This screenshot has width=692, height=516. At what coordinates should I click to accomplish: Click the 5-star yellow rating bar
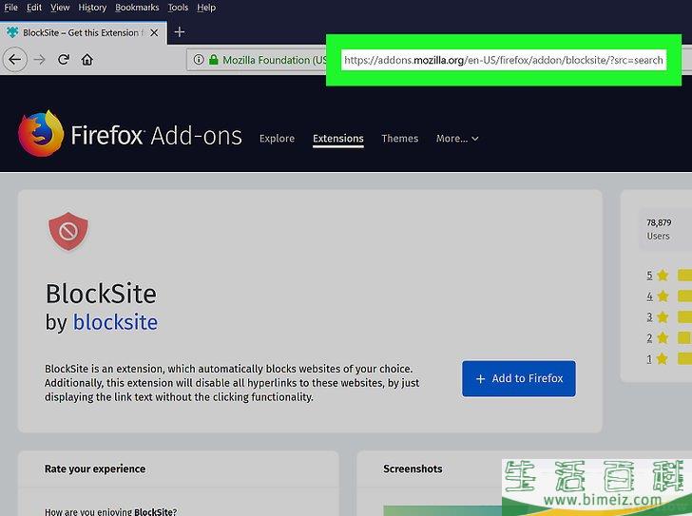[685, 276]
